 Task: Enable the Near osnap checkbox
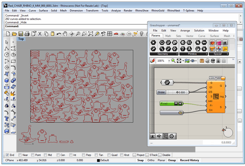click(20, 155)
